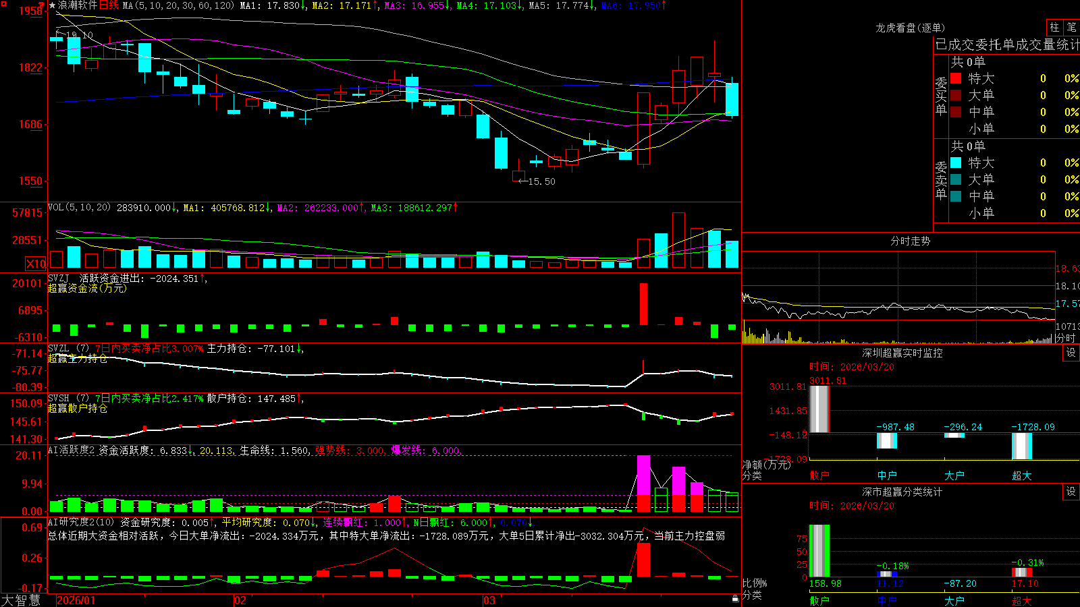The height and width of the screenshot is (607, 1080).
Task: Click the AI活跃度2 indicator label
Action: click(x=71, y=451)
